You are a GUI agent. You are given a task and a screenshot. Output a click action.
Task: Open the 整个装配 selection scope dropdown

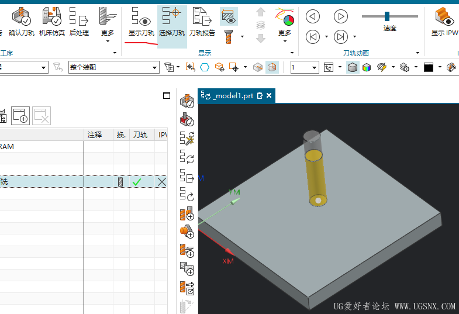[x=113, y=68]
